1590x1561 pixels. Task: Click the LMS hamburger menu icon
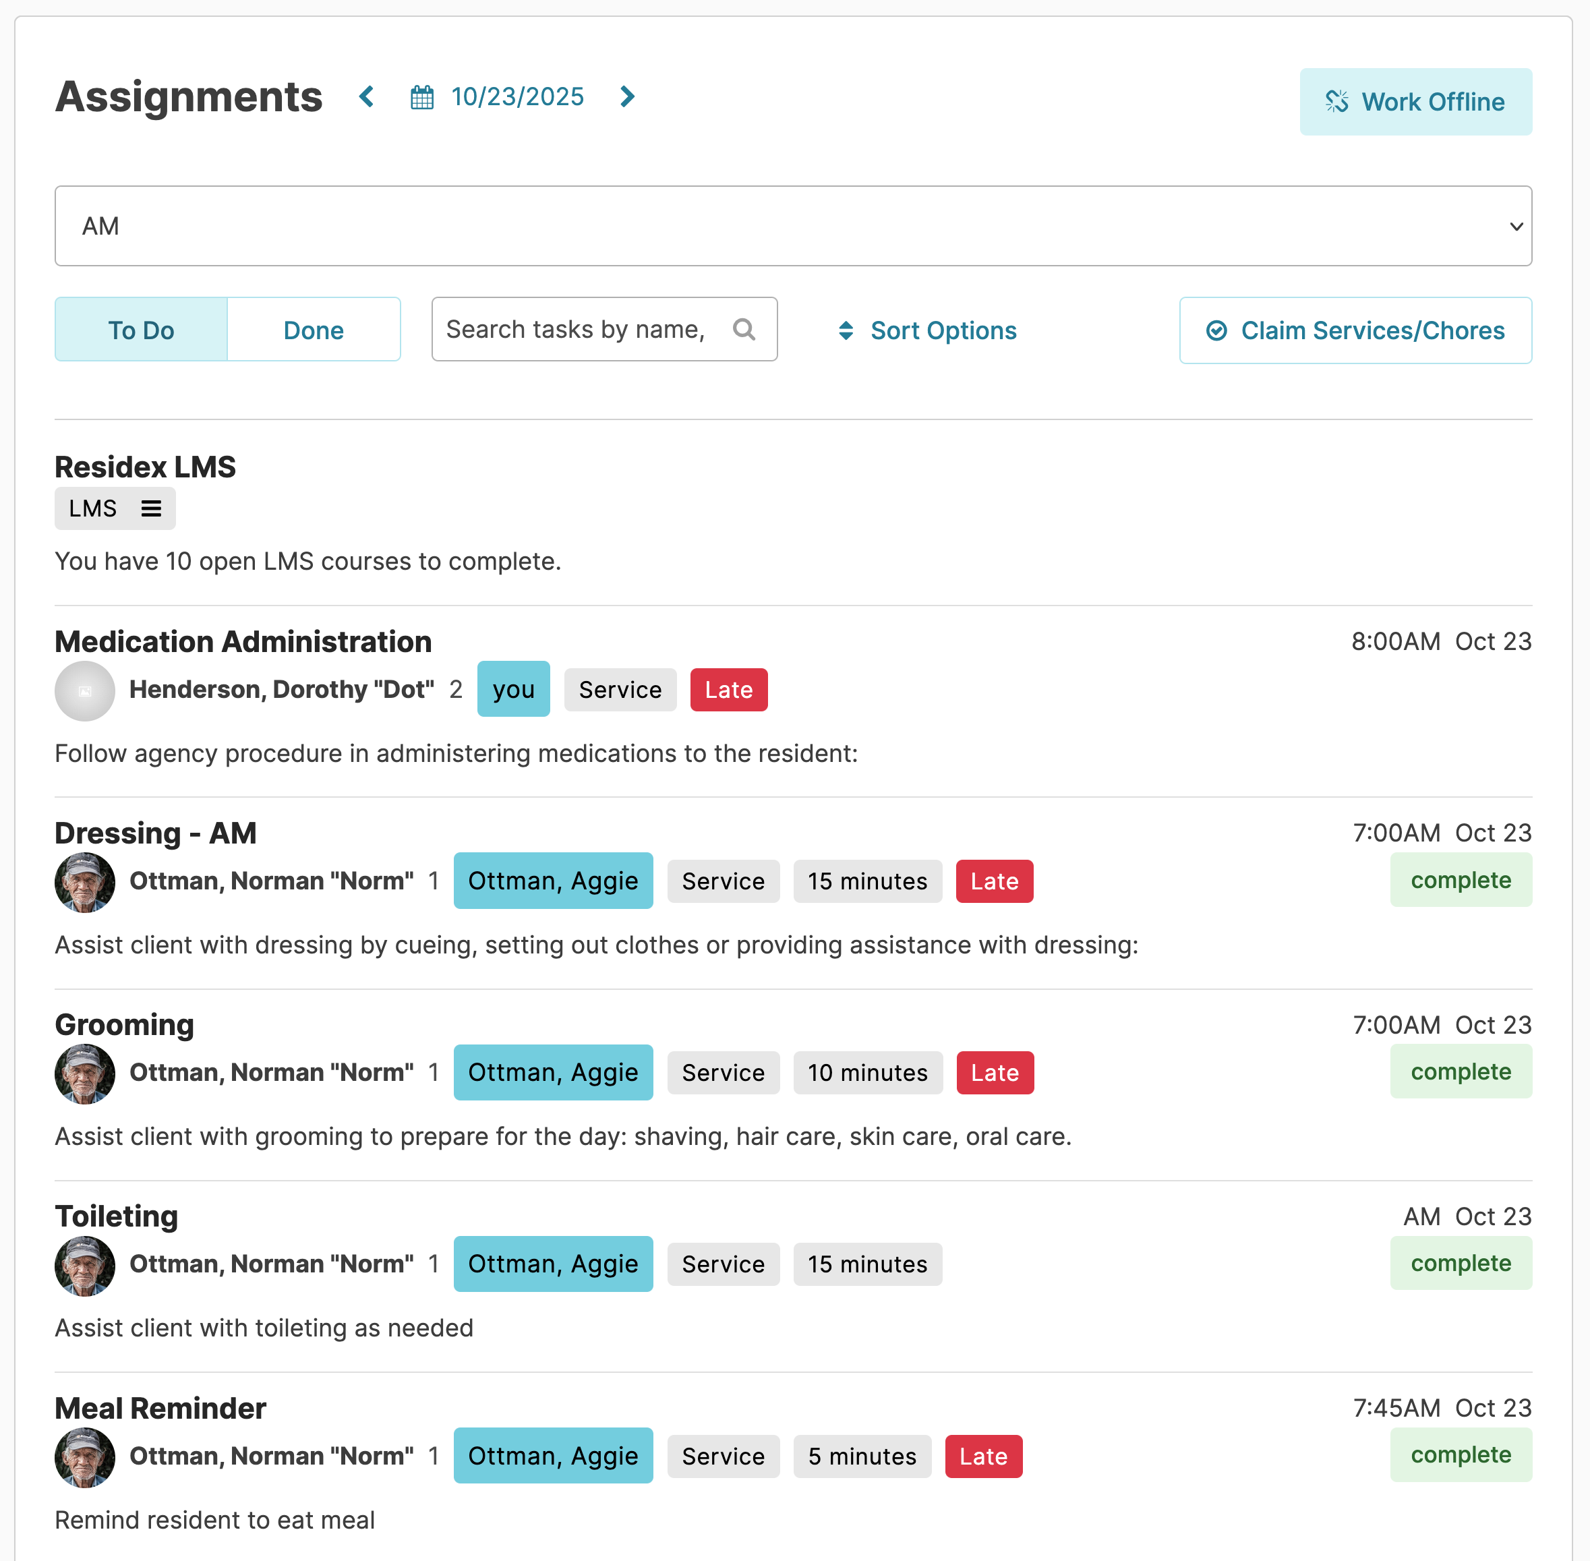(151, 509)
